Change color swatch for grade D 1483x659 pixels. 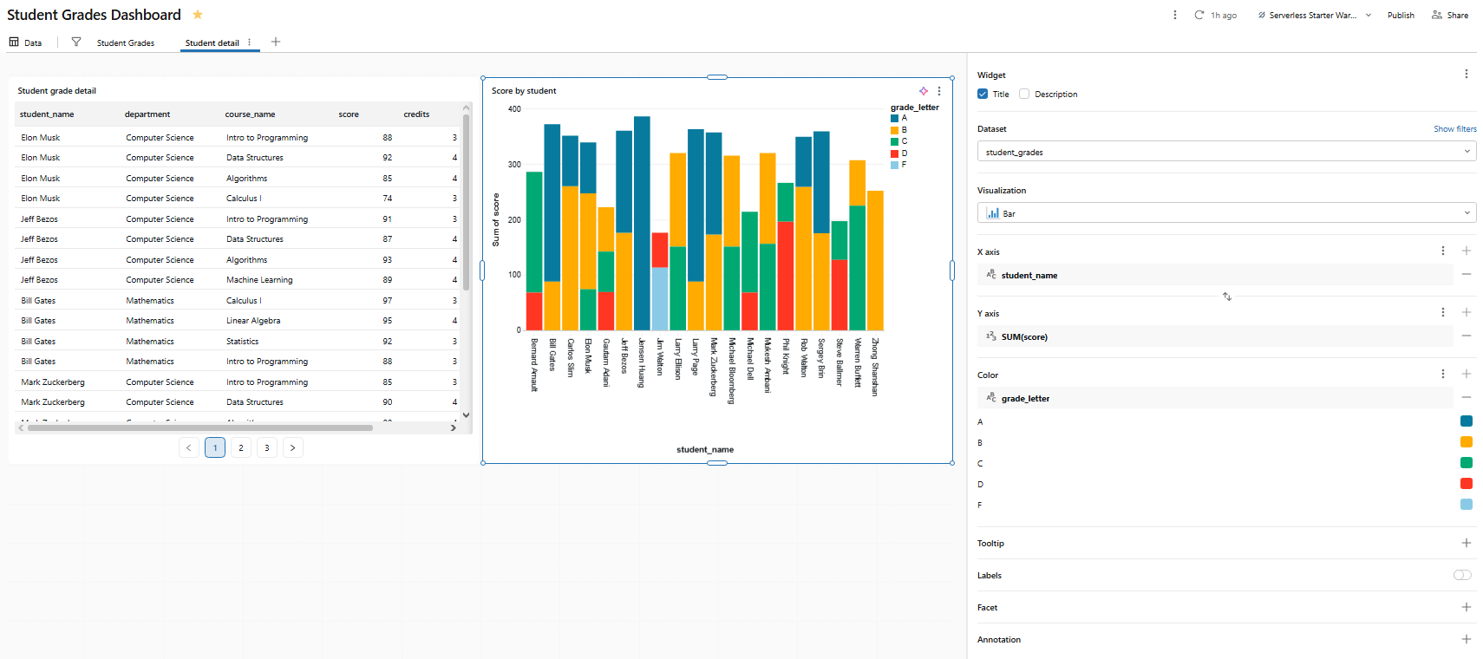pos(1467,484)
